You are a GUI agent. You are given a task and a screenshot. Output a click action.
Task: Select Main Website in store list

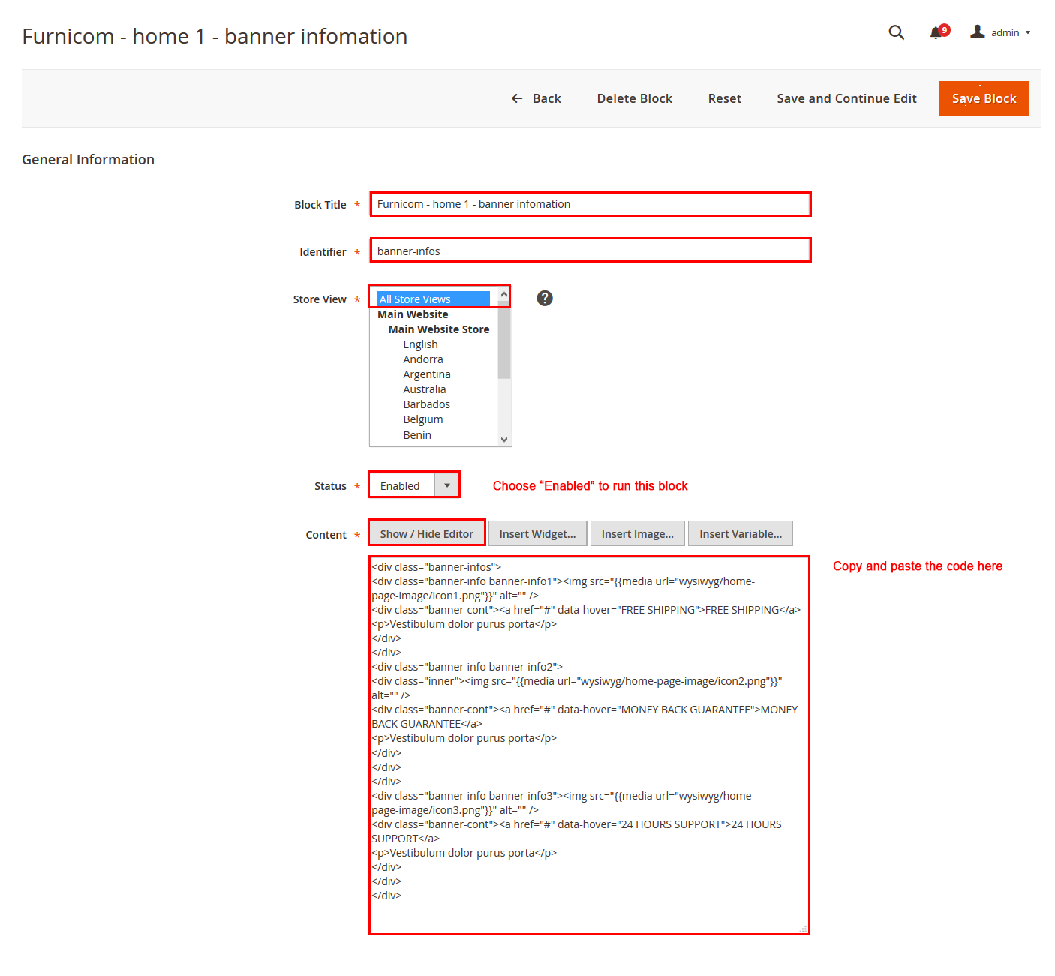[413, 314]
